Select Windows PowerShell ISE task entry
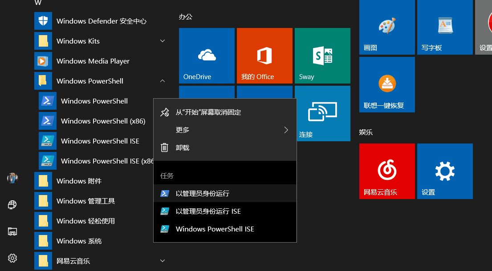Image resolution: width=492 pixels, height=271 pixels. 225,229
